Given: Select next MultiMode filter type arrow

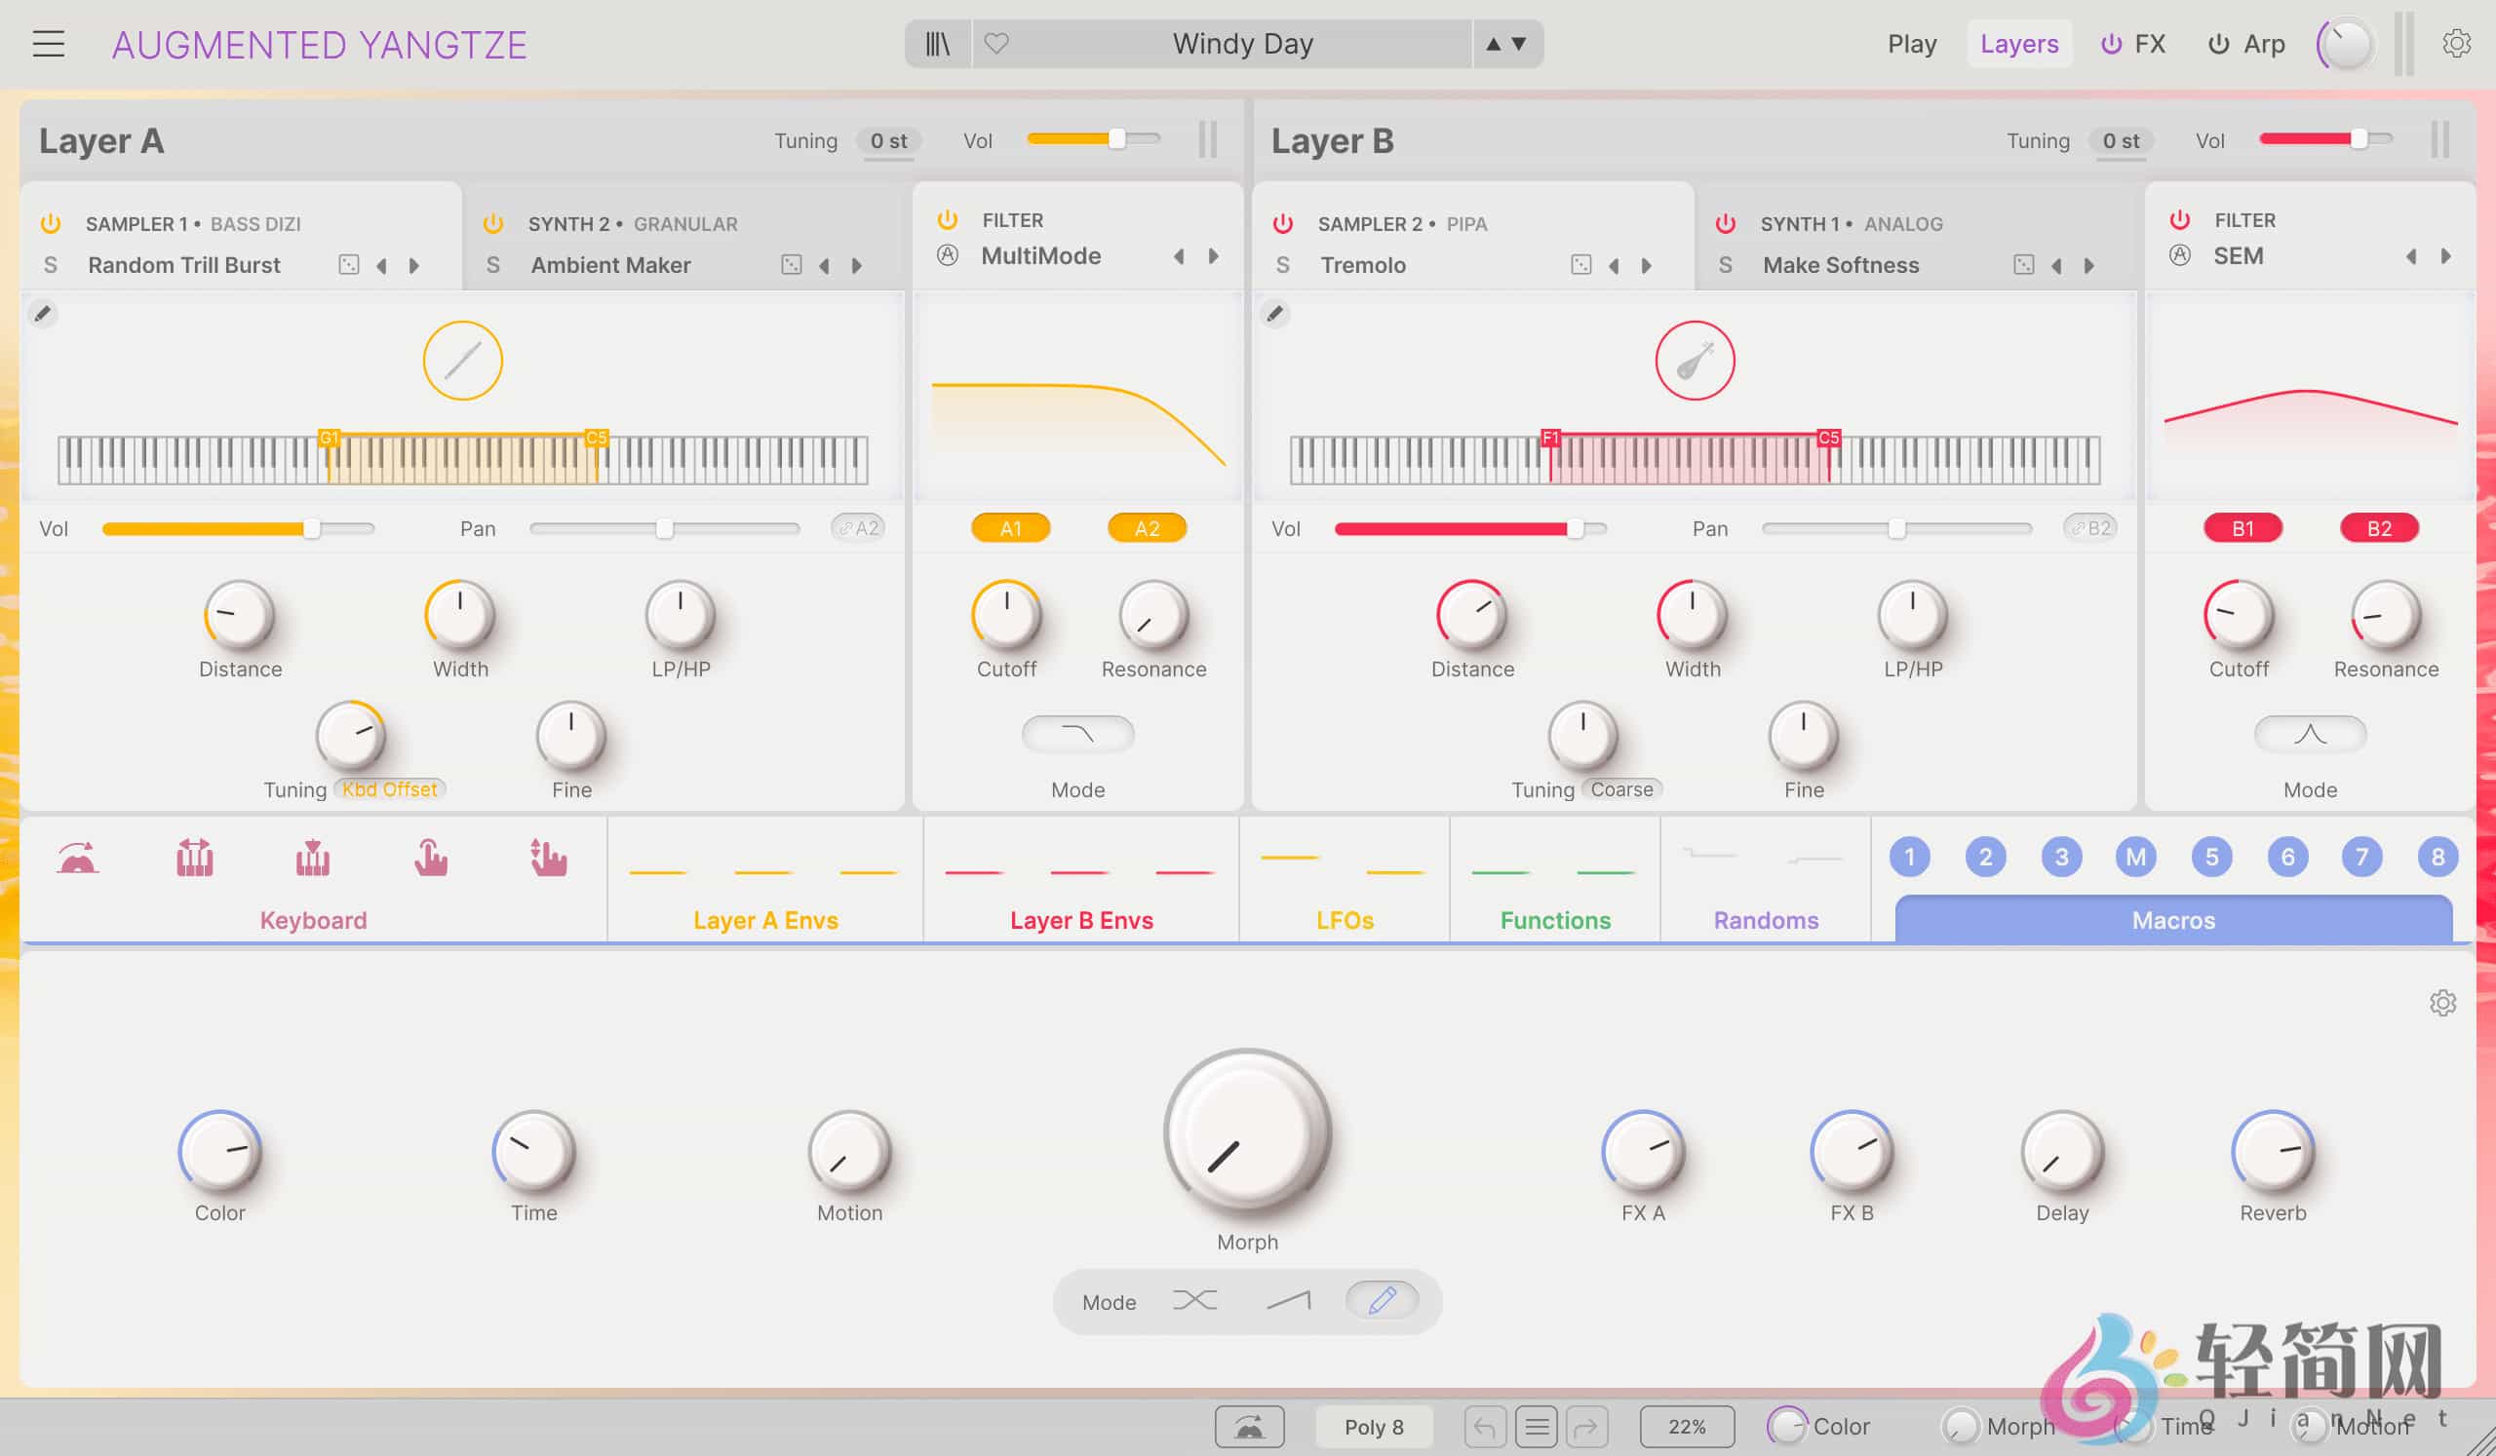Looking at the screenshot, I should (x=1213, y=256).
